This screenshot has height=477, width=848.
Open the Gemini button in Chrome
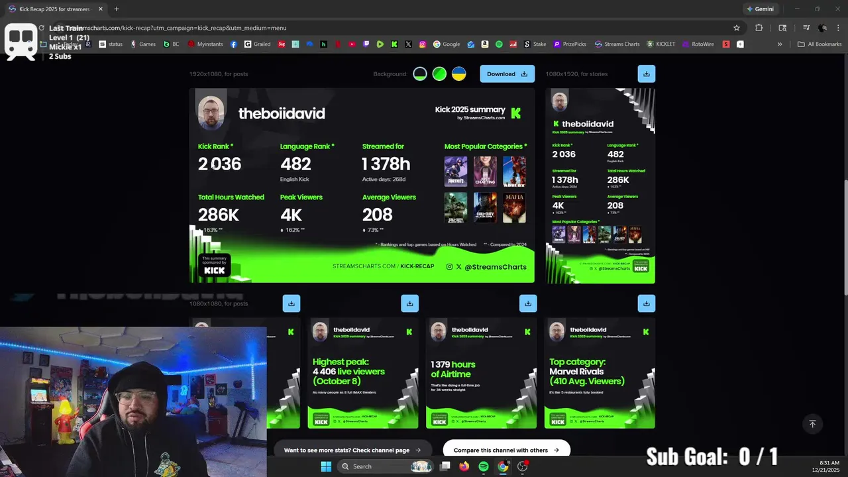point(760,9)
